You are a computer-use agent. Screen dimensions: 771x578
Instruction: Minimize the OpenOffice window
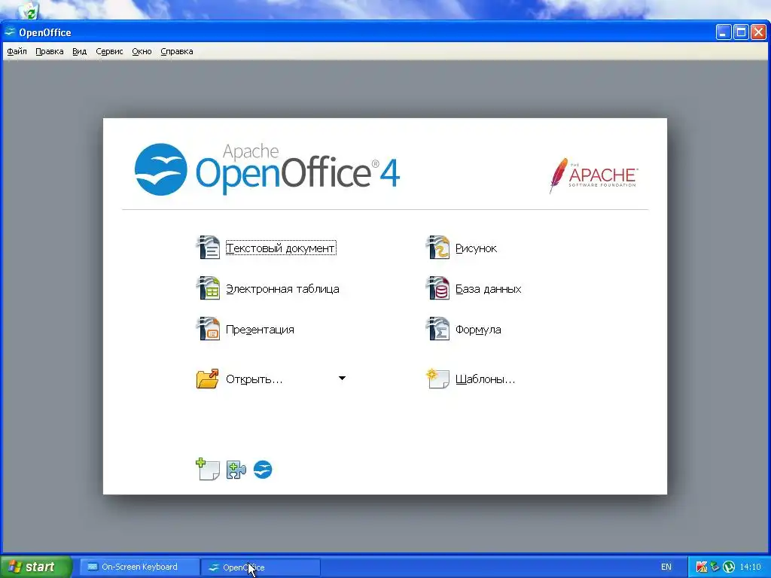[723, 32]
